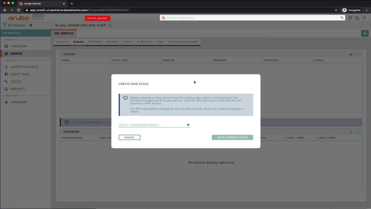371x209 pixels.
Task: Click Save & Reboot Stack button
Action: 232,137
